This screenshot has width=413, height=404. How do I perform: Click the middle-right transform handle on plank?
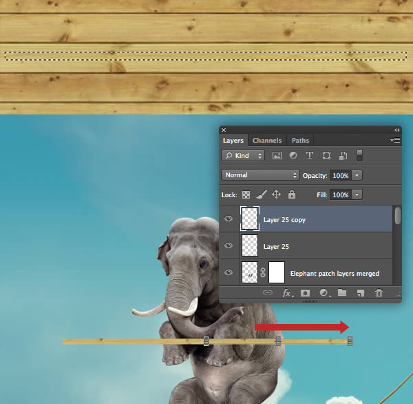[278, 341]
